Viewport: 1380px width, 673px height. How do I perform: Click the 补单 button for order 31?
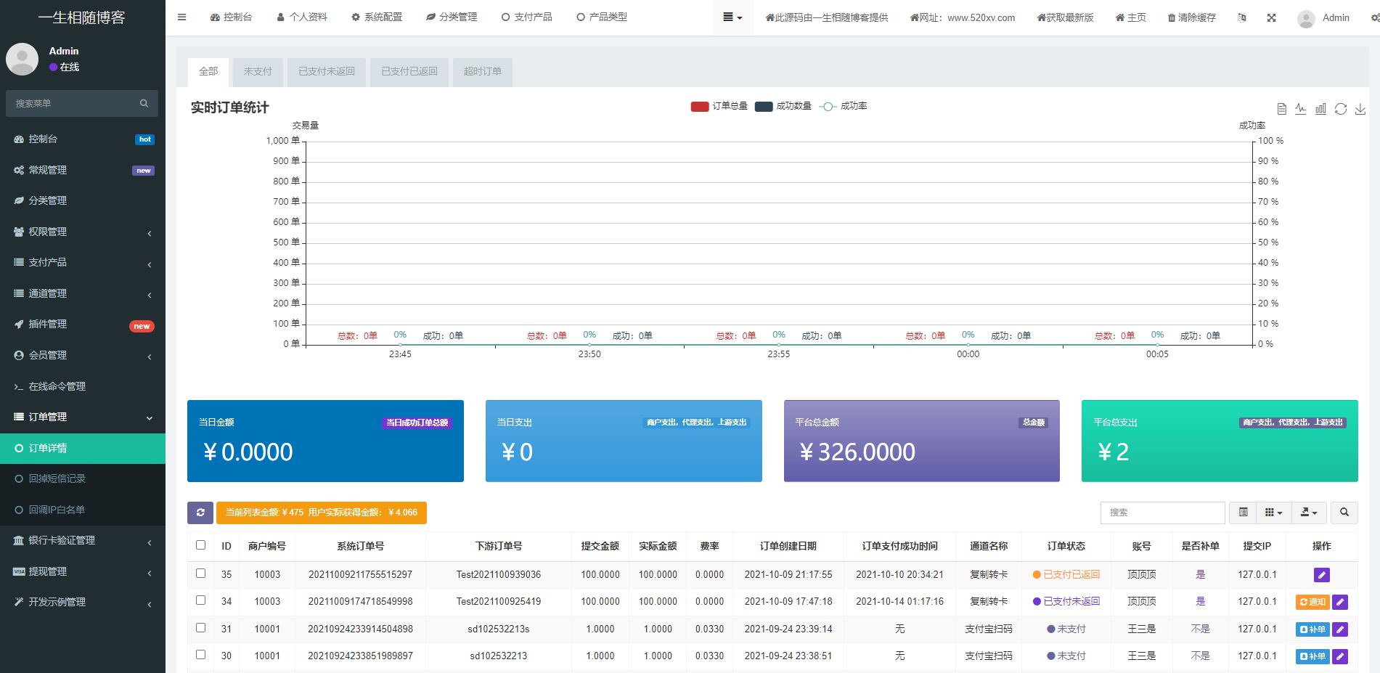point(1311,629)
